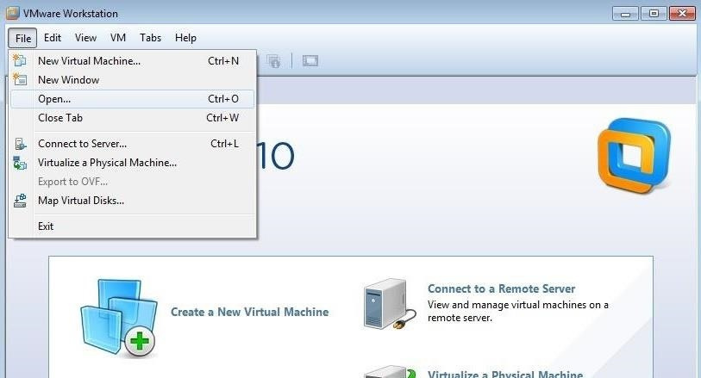Viewport: 701px width, 378px height.
Task: Choose Open... from the File menu
Action: [x=54, y=99]
